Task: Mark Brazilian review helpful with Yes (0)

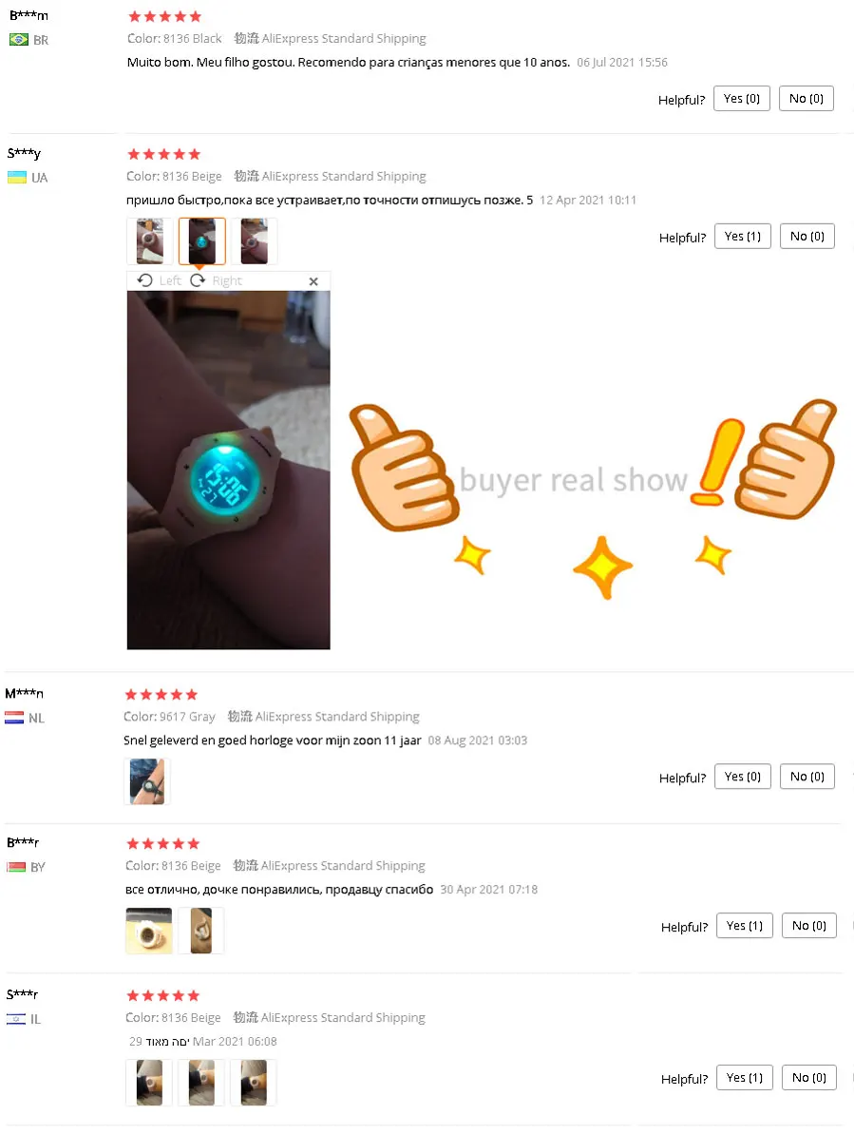Action: pyautogui.click(x=742, y=98)
